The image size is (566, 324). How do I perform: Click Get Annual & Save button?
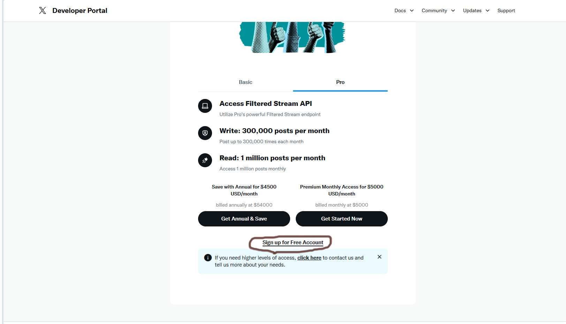pyautogui.click(x=244, y=219)
